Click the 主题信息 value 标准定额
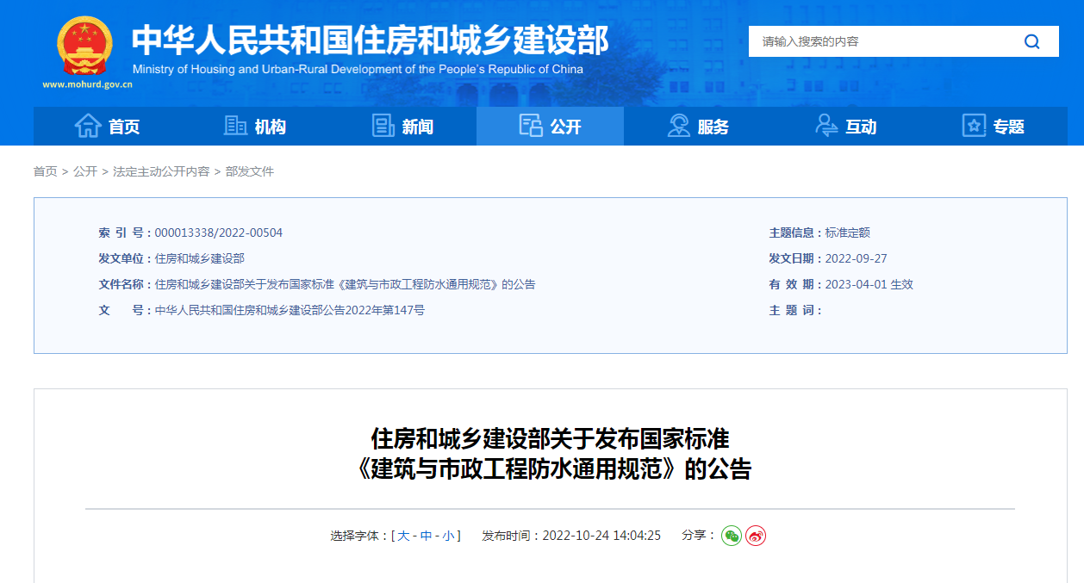Screen dimensions: 1084x583 [847, 233]
